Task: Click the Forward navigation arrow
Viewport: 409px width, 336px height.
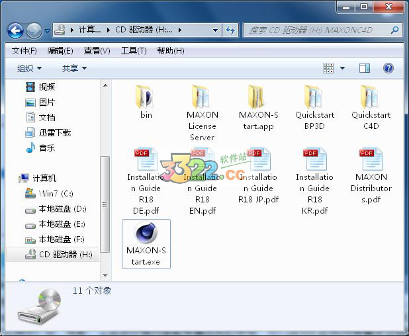Action: 34,31
